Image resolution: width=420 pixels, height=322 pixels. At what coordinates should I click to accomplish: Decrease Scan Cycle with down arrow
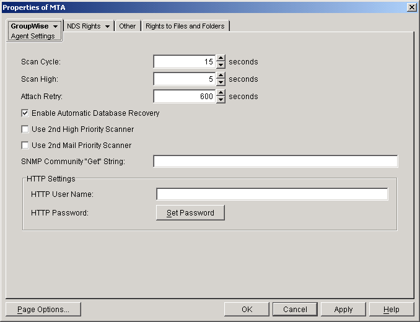tap(221, 65)
